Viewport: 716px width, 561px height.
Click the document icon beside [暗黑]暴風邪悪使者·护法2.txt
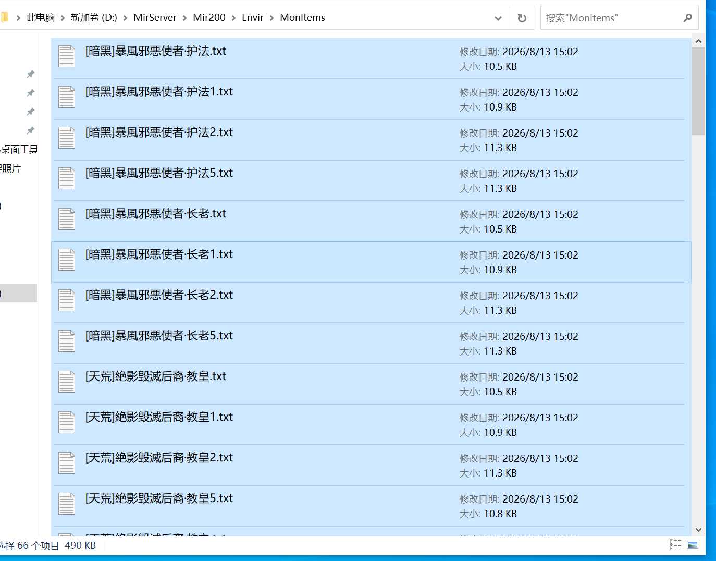point(67,138)
